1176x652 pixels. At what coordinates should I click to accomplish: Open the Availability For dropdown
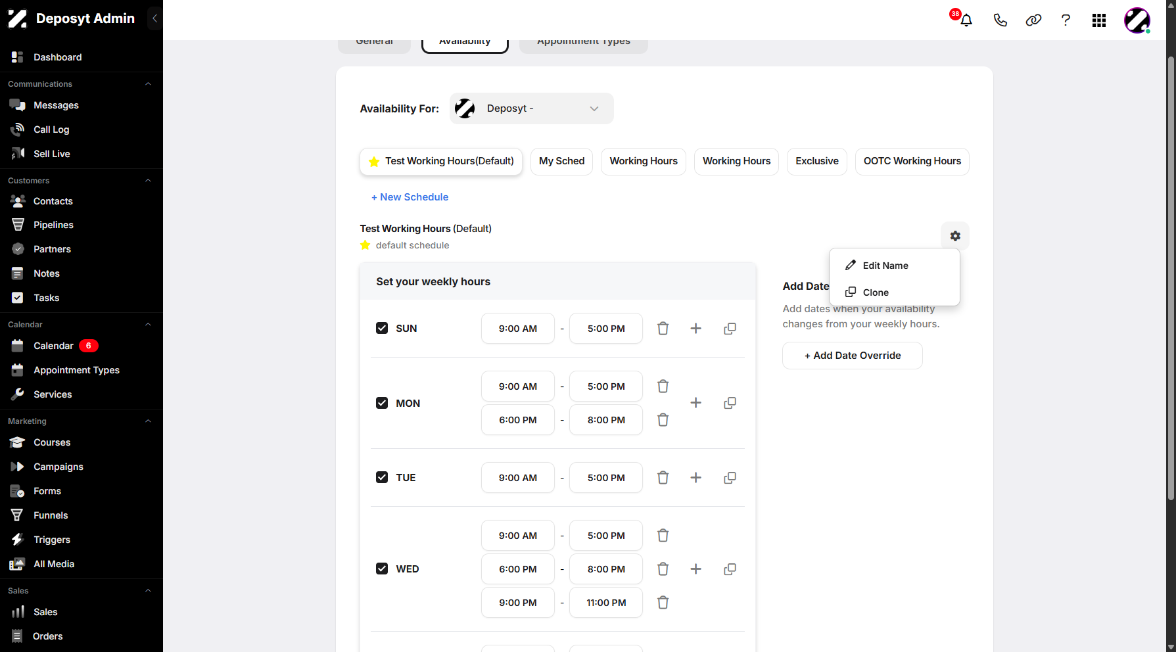(532, 108)
